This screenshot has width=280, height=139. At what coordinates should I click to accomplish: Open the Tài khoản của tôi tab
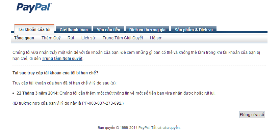(x=34, y=29)
